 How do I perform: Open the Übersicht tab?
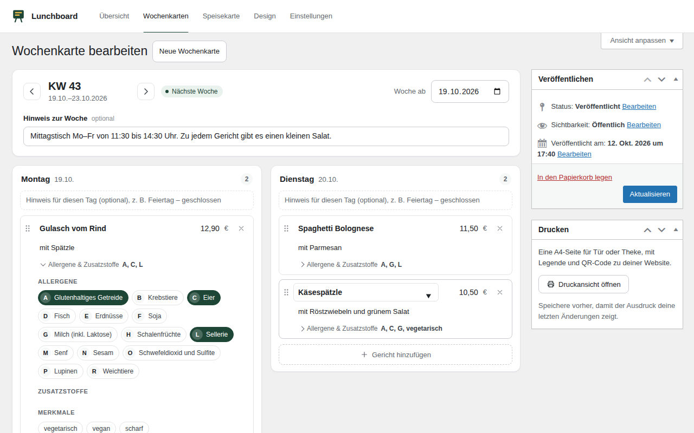(x=114, y=16)
